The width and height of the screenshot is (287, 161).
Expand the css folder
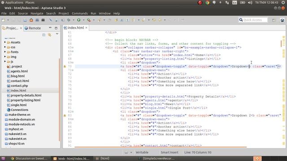click(x=5, y=47)
